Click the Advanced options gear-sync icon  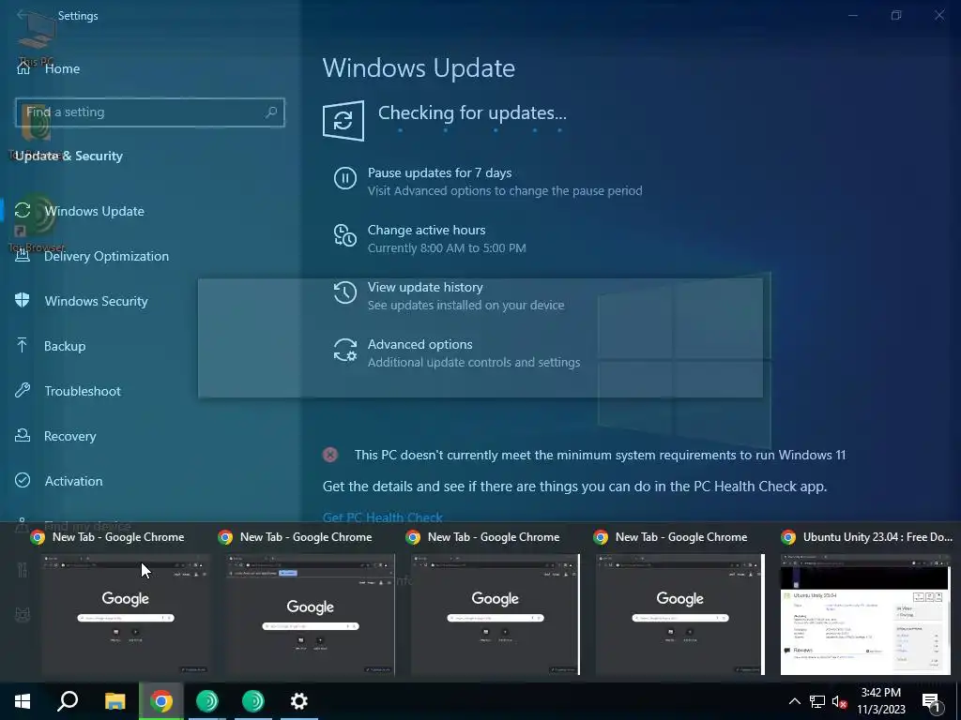coord(345,350)
